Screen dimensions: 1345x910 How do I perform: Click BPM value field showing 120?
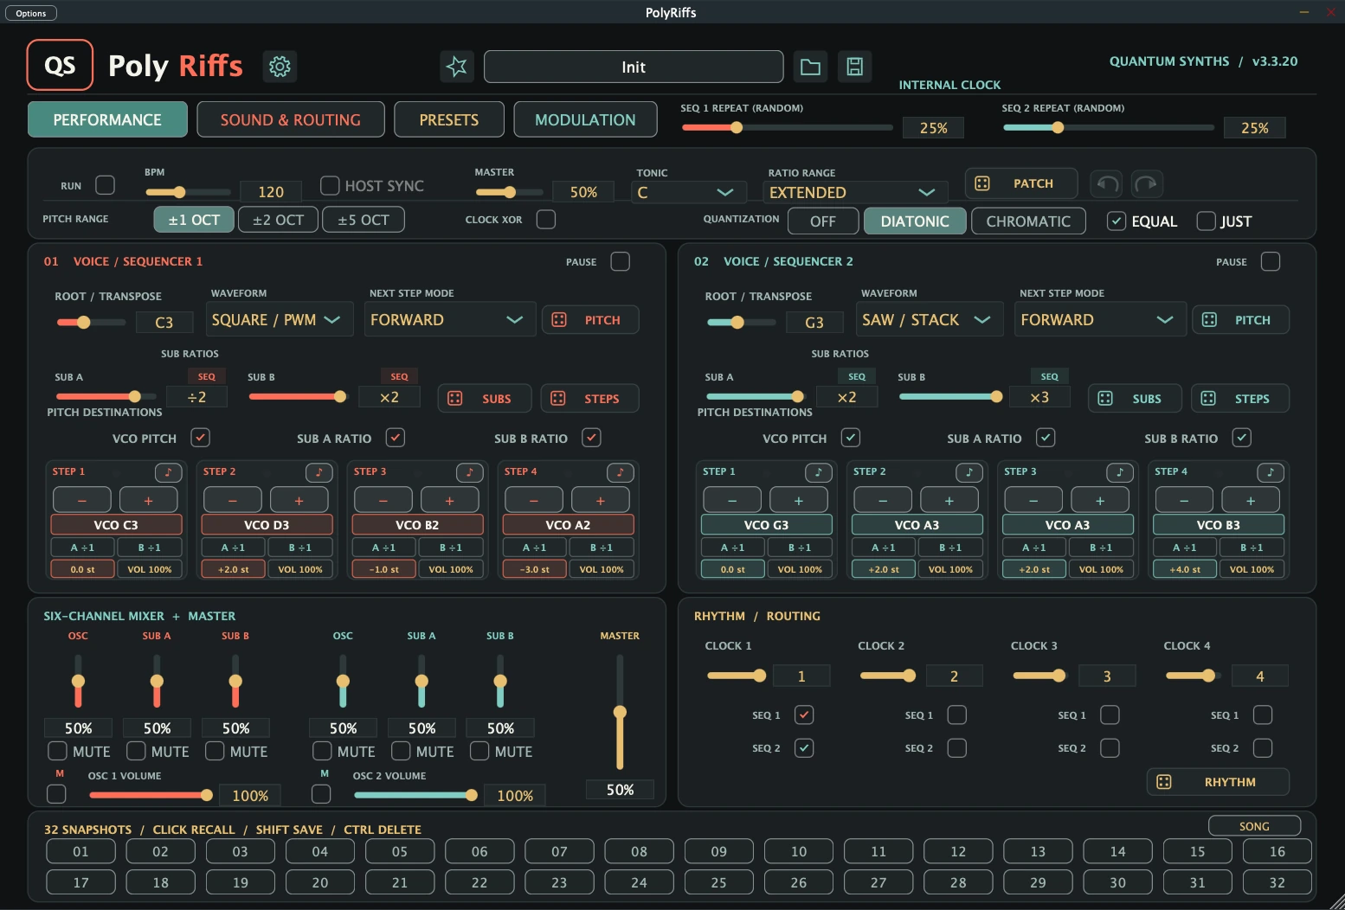(x=271, y=191)
